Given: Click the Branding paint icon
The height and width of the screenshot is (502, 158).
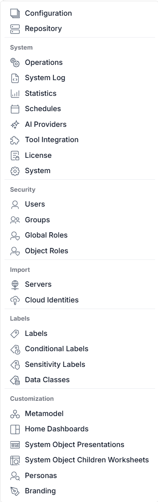Looking at the screenshot, I should pyautogui.click(x=15, y=491).
